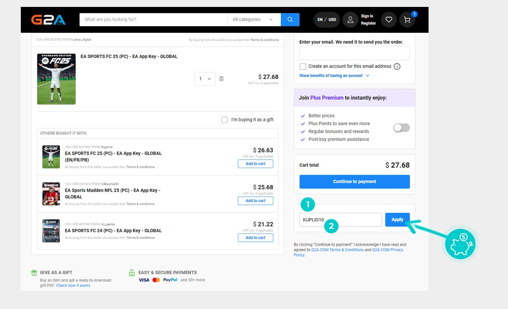This screenshot has width=508, height=309.
Task: Click the Stgame seller name
Action: click(107, 147)
